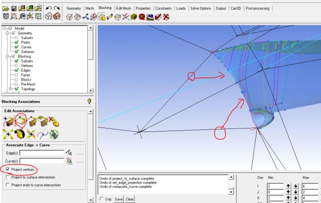Click the Associate tool in Blocking toolbar
Image resolution: width=321 pixels, height=203 pixels.
pyautogui.click(x=102, y=17)
